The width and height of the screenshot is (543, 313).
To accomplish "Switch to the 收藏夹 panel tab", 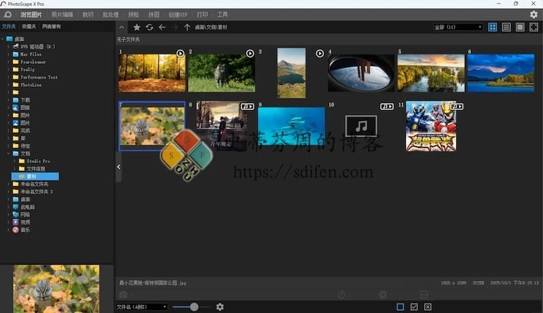I will click(29, 26).
